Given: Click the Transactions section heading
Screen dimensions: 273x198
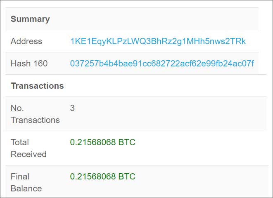Looking at the screenshot, I should (x=38, y=86).
